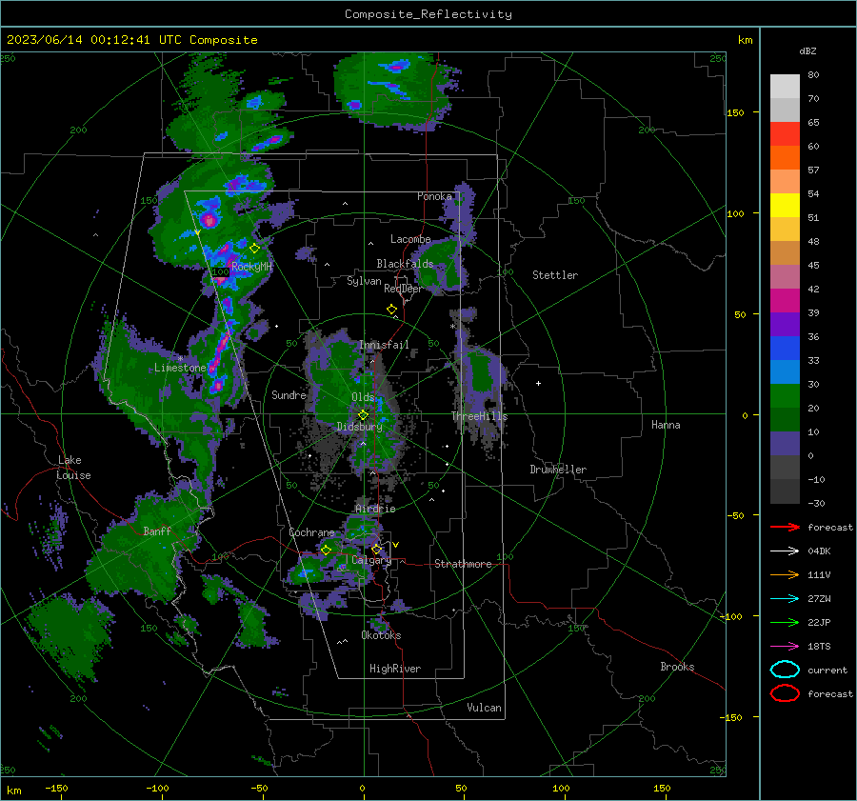Click the RedDeer city label
Viewport: 857px width, 801px height.
pos(404,289)
